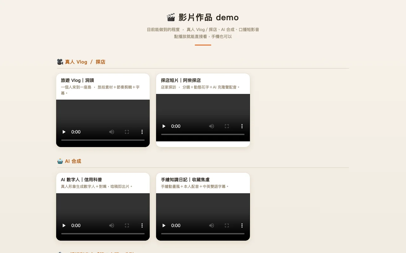The height and width of the screenshot is (253, 406).
Task: Click the progress bar of 旅遊 Vlog｜洞頭 video
Action: tap(103, 140)
